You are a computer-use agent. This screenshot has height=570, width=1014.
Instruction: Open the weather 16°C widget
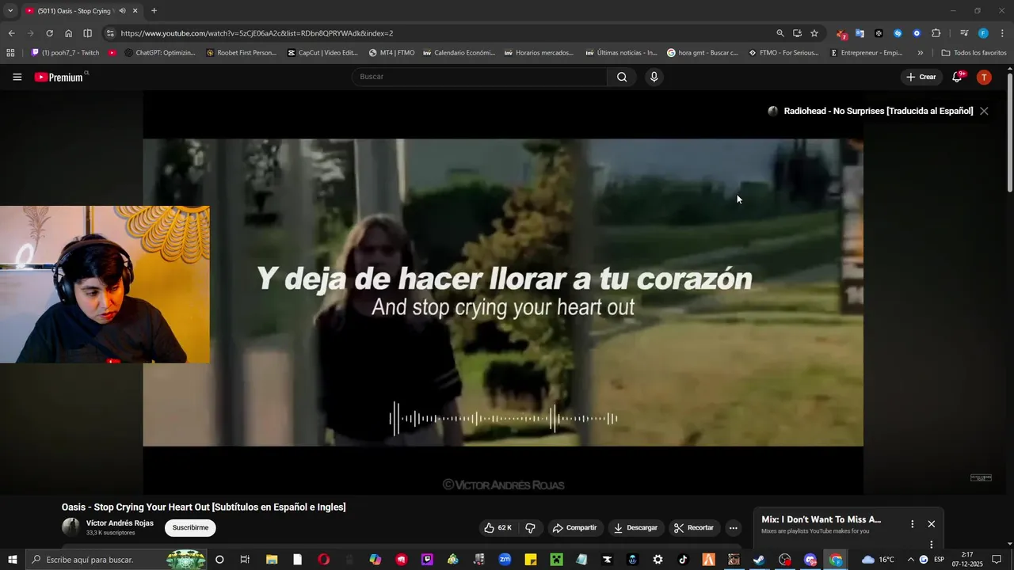[878, 560]
